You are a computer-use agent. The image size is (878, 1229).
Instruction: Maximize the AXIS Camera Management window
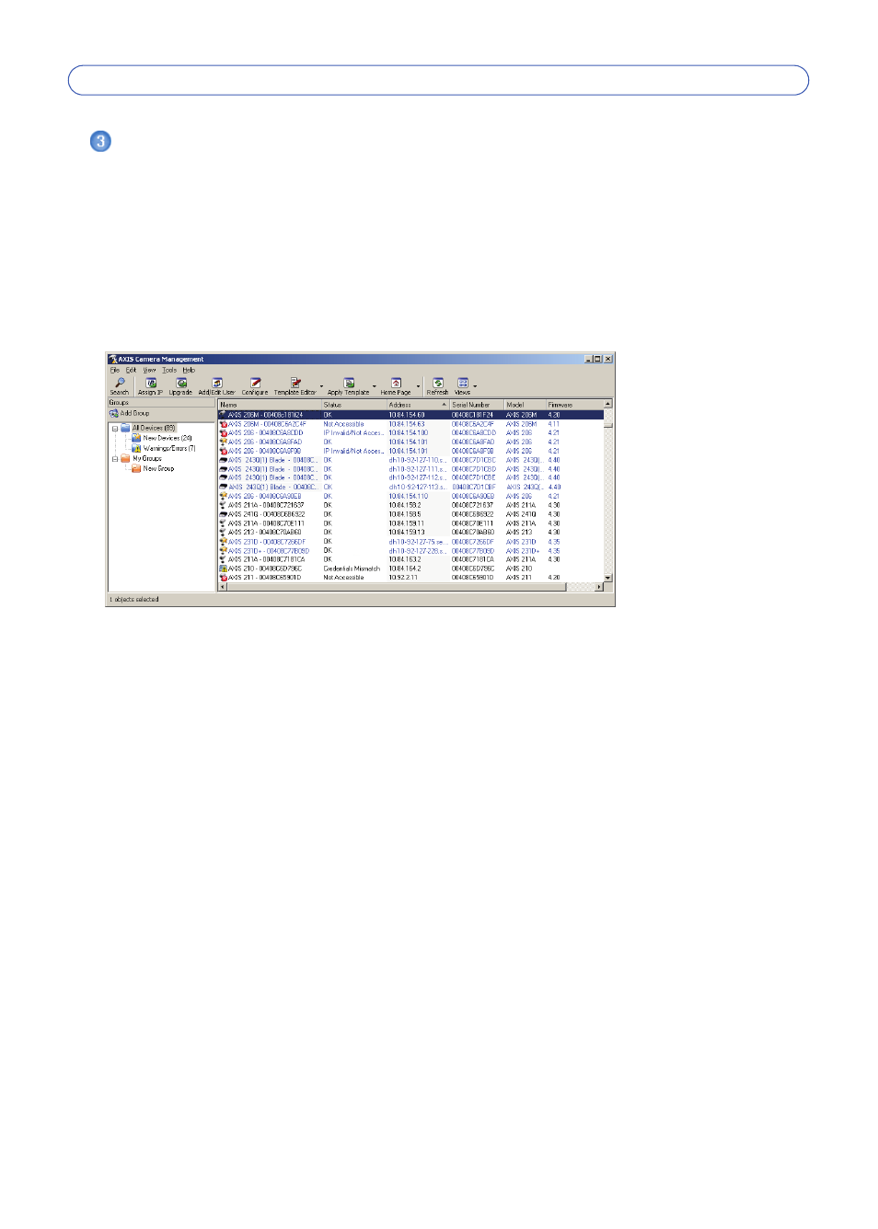point(597,359)
